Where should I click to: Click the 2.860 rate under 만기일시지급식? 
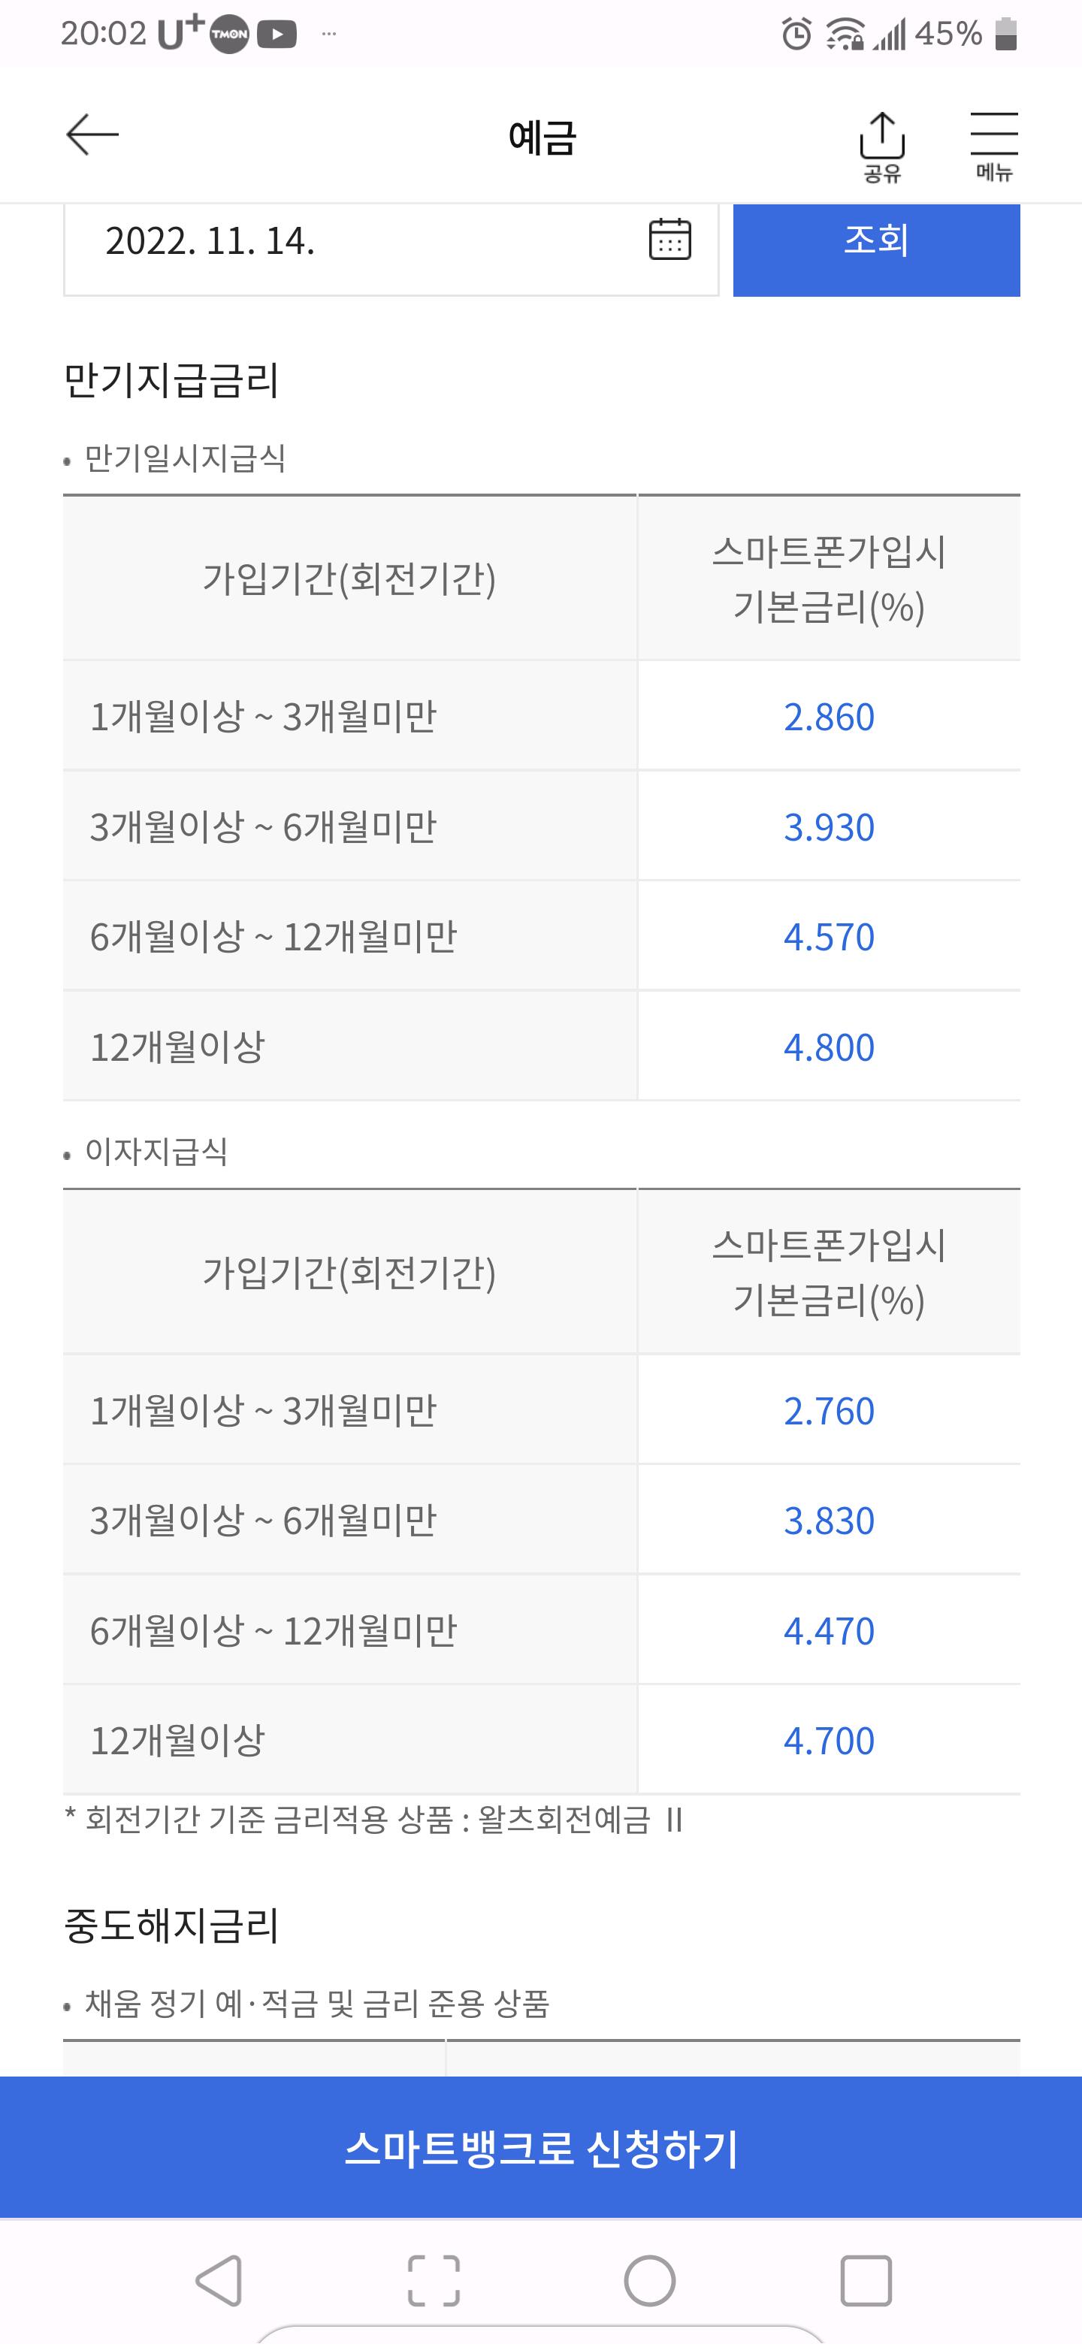(x=829, y=717)
